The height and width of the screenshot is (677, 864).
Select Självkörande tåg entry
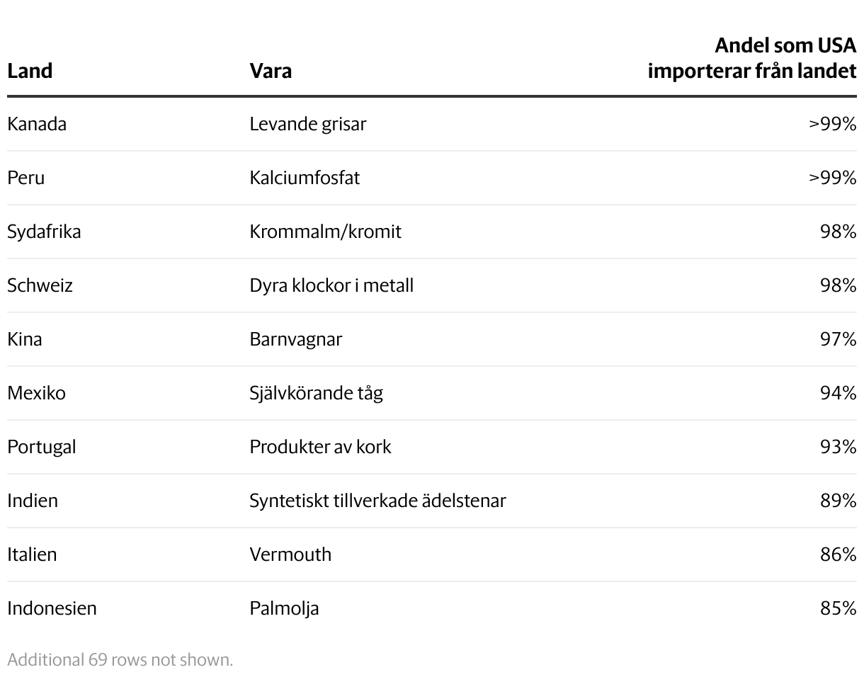(x=316, y=393)
